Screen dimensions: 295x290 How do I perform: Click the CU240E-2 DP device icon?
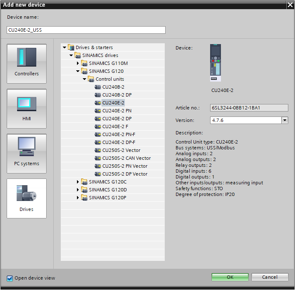pos(98,119)
